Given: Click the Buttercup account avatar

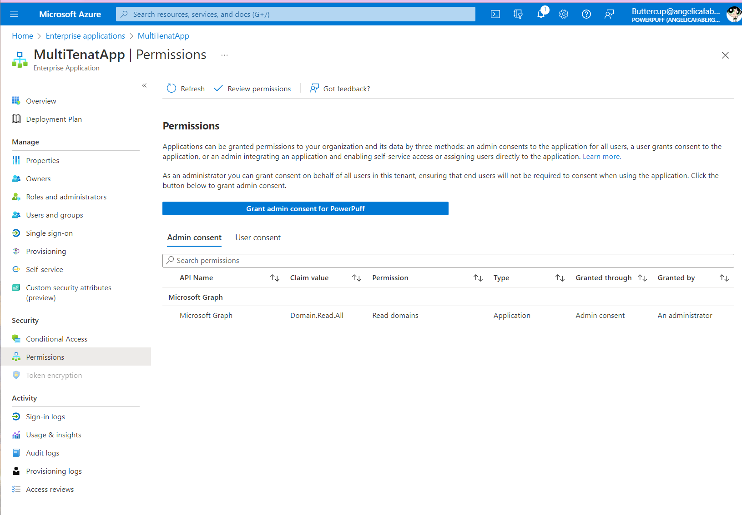Looking at the screenshot, I should pyautogui.click(x=733, y=14).
